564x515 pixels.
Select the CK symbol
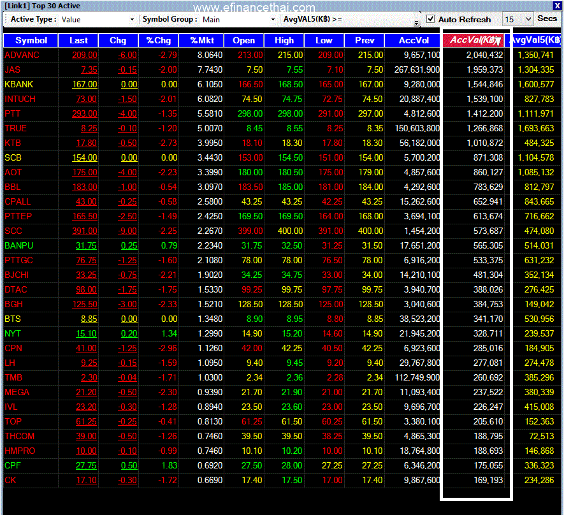click(10, 480)
